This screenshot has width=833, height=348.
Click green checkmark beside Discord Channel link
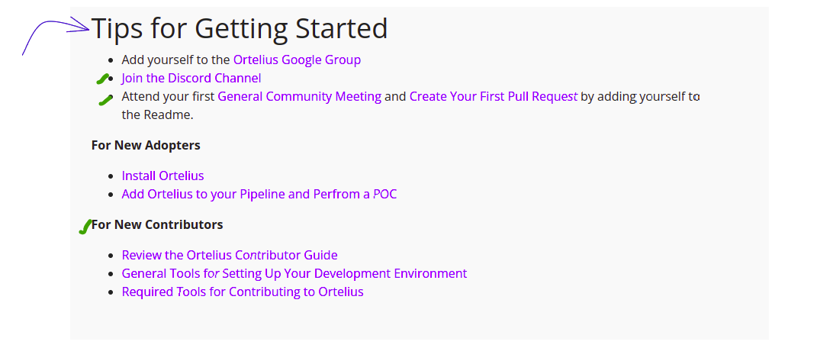(103, 79)
